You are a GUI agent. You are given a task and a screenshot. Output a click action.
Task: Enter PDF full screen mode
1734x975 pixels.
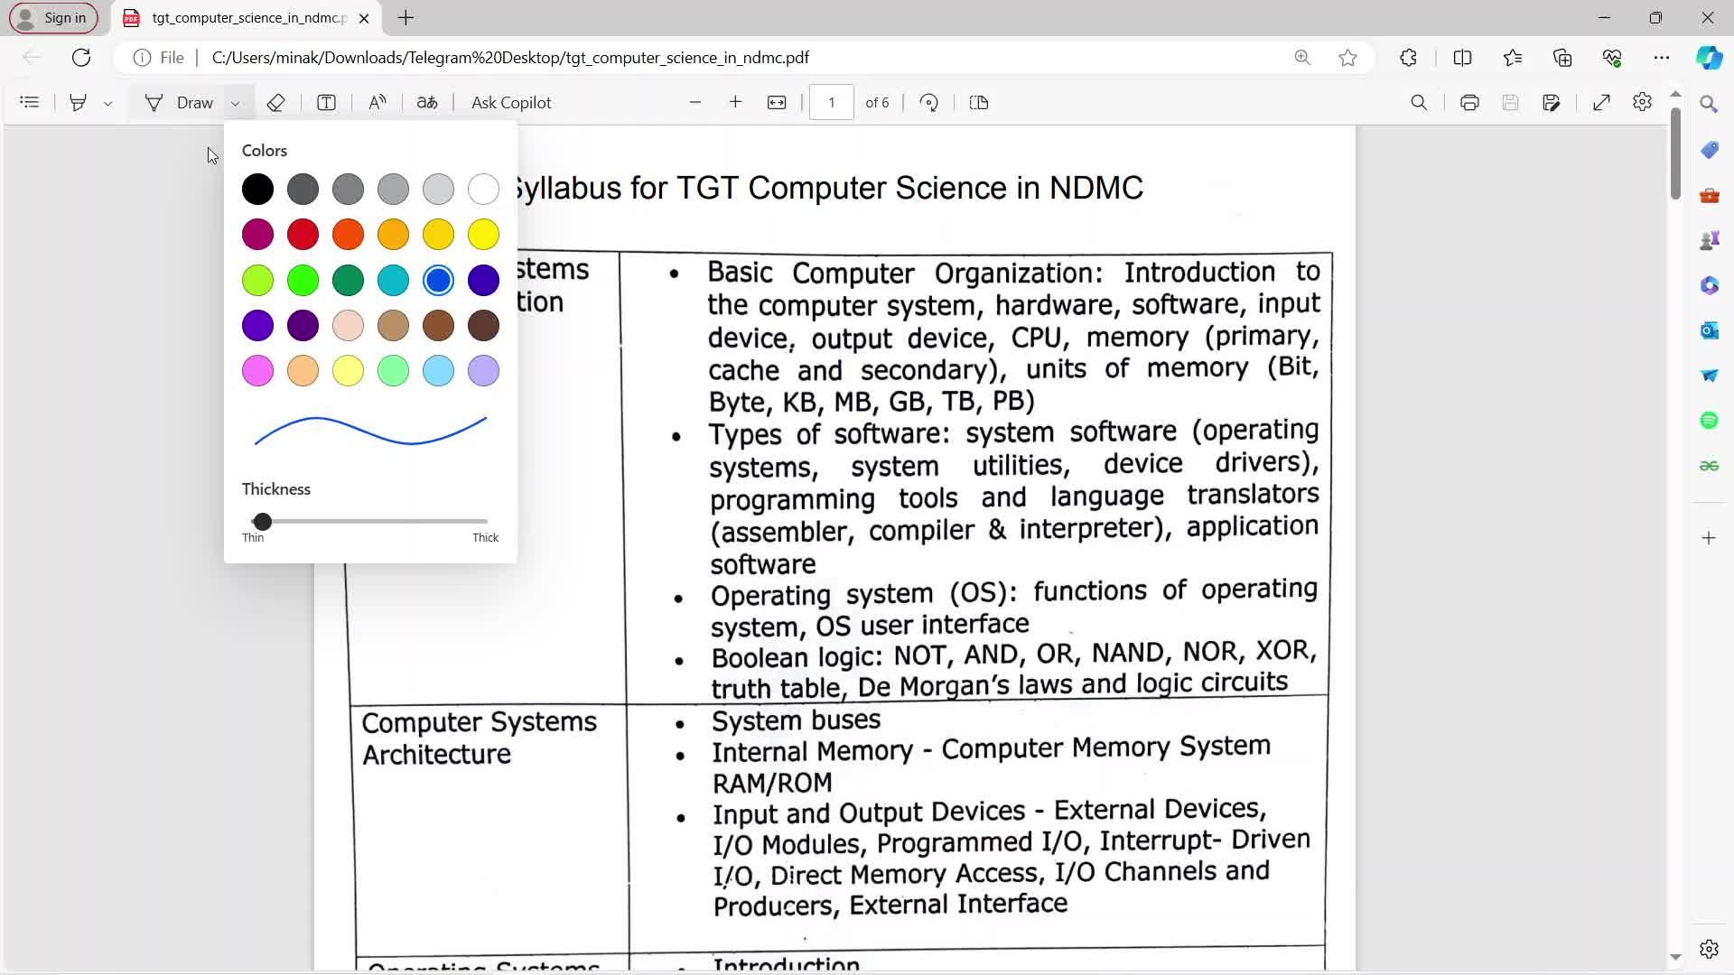(1601, 103)
